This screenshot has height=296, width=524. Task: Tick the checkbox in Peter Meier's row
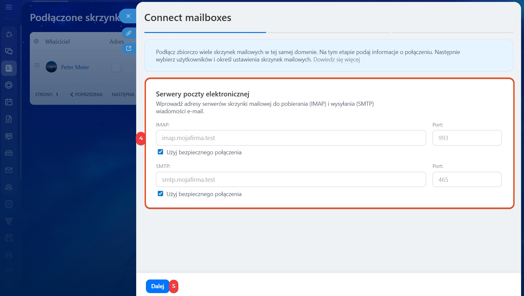coord(116,67)
